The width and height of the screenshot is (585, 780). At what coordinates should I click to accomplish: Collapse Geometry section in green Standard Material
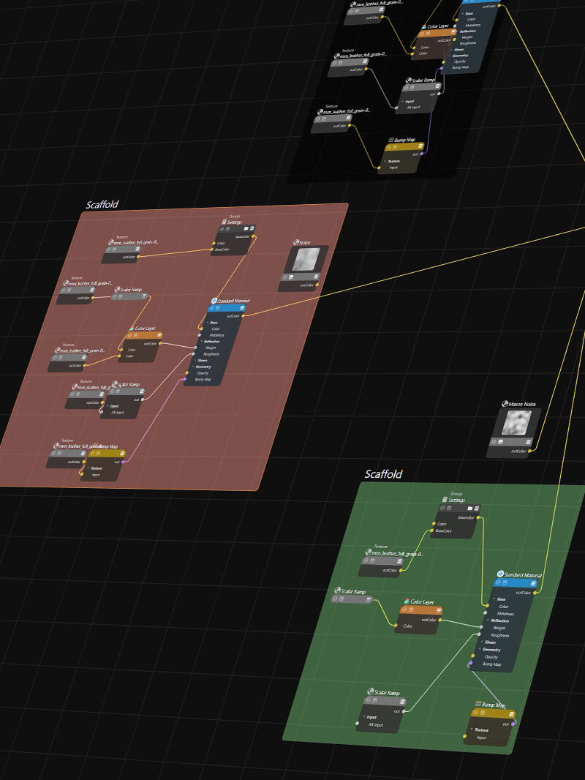(x=480, y=649)
